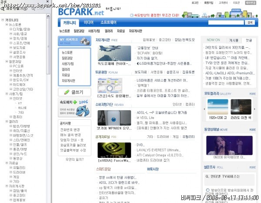Viewport: 261px width, 203px height.
Task: Click the 속도패치 2006 dolphin banner
Action: [x=74, y=108]
